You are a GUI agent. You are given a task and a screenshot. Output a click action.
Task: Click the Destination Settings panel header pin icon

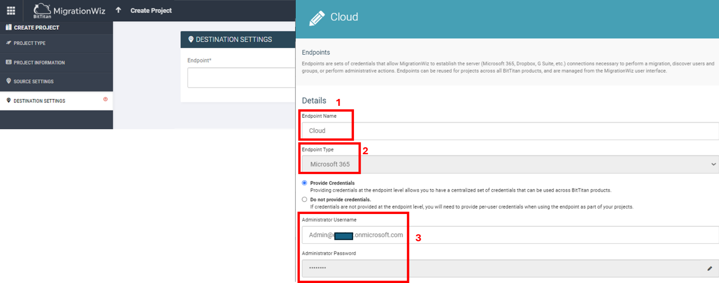[x=191, y=40]
